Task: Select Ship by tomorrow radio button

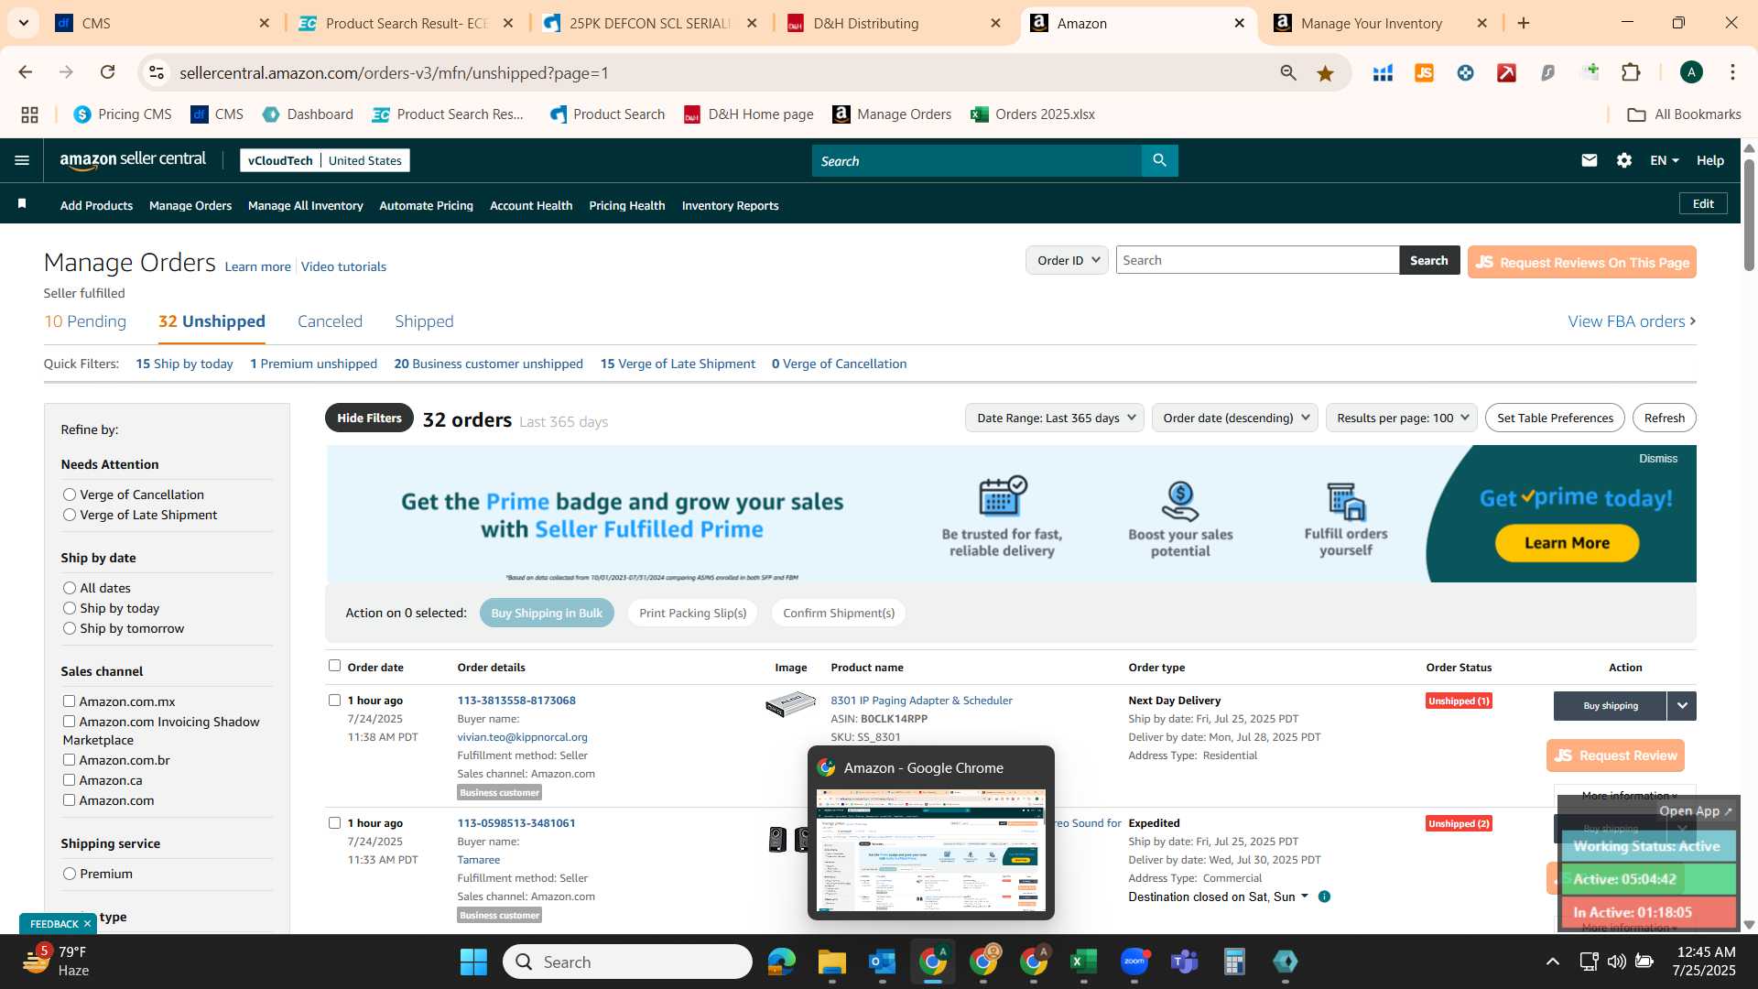Action: (70, 628)
